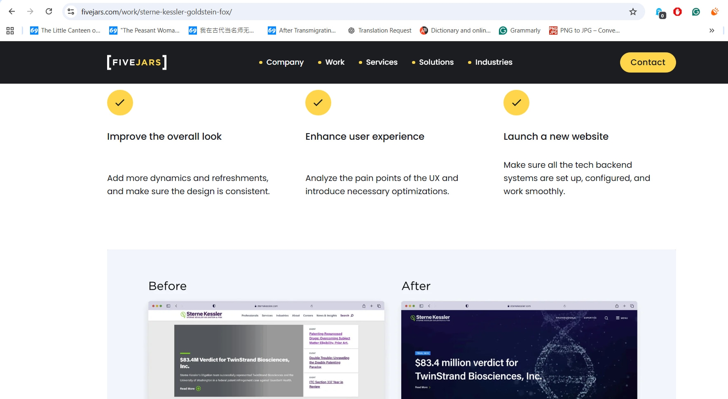Click the After website screenshot

[x=519, y=350]
